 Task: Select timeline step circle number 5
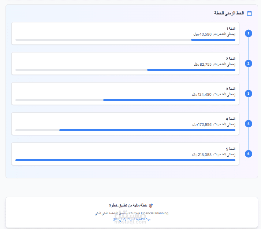[x=249, y=154]
